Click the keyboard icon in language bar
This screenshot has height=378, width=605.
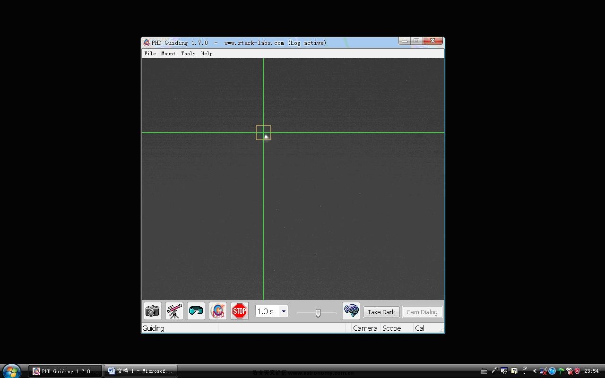[x=484, y=371]
